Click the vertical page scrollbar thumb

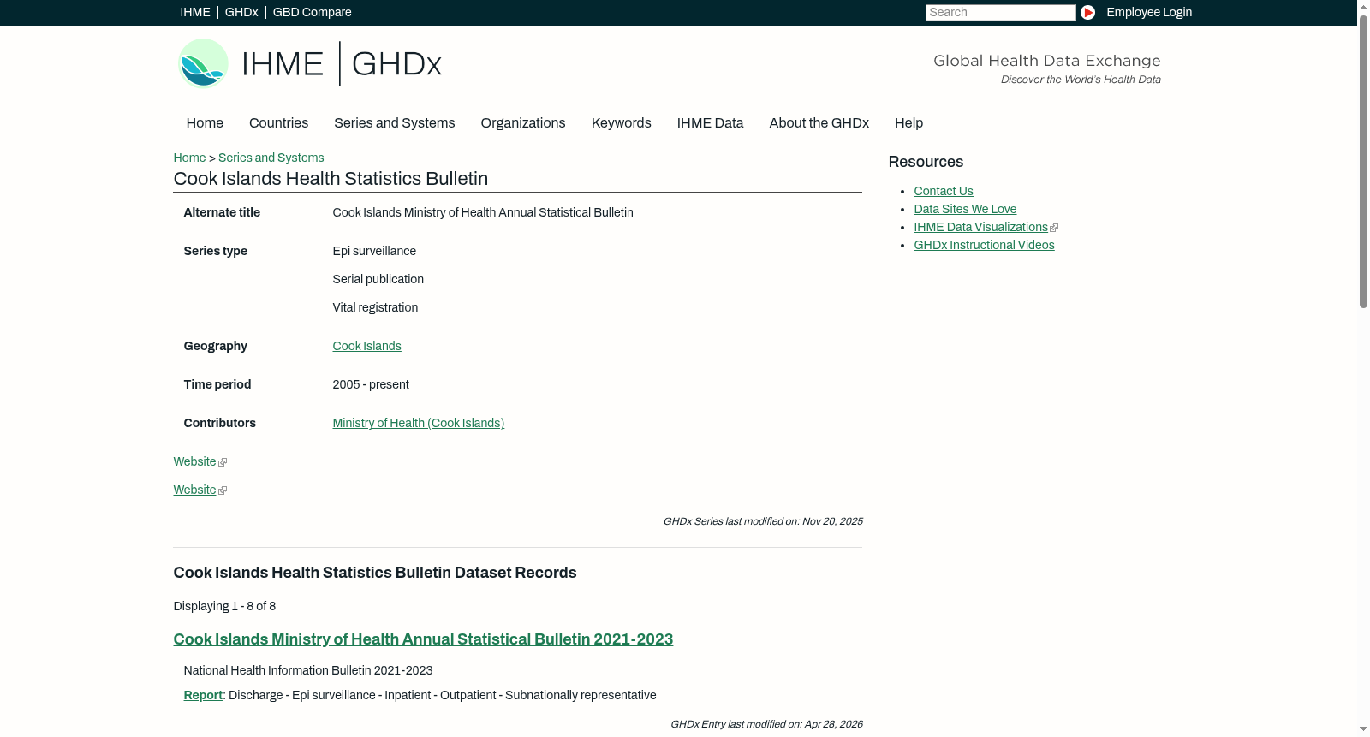tap(1363, 161)
